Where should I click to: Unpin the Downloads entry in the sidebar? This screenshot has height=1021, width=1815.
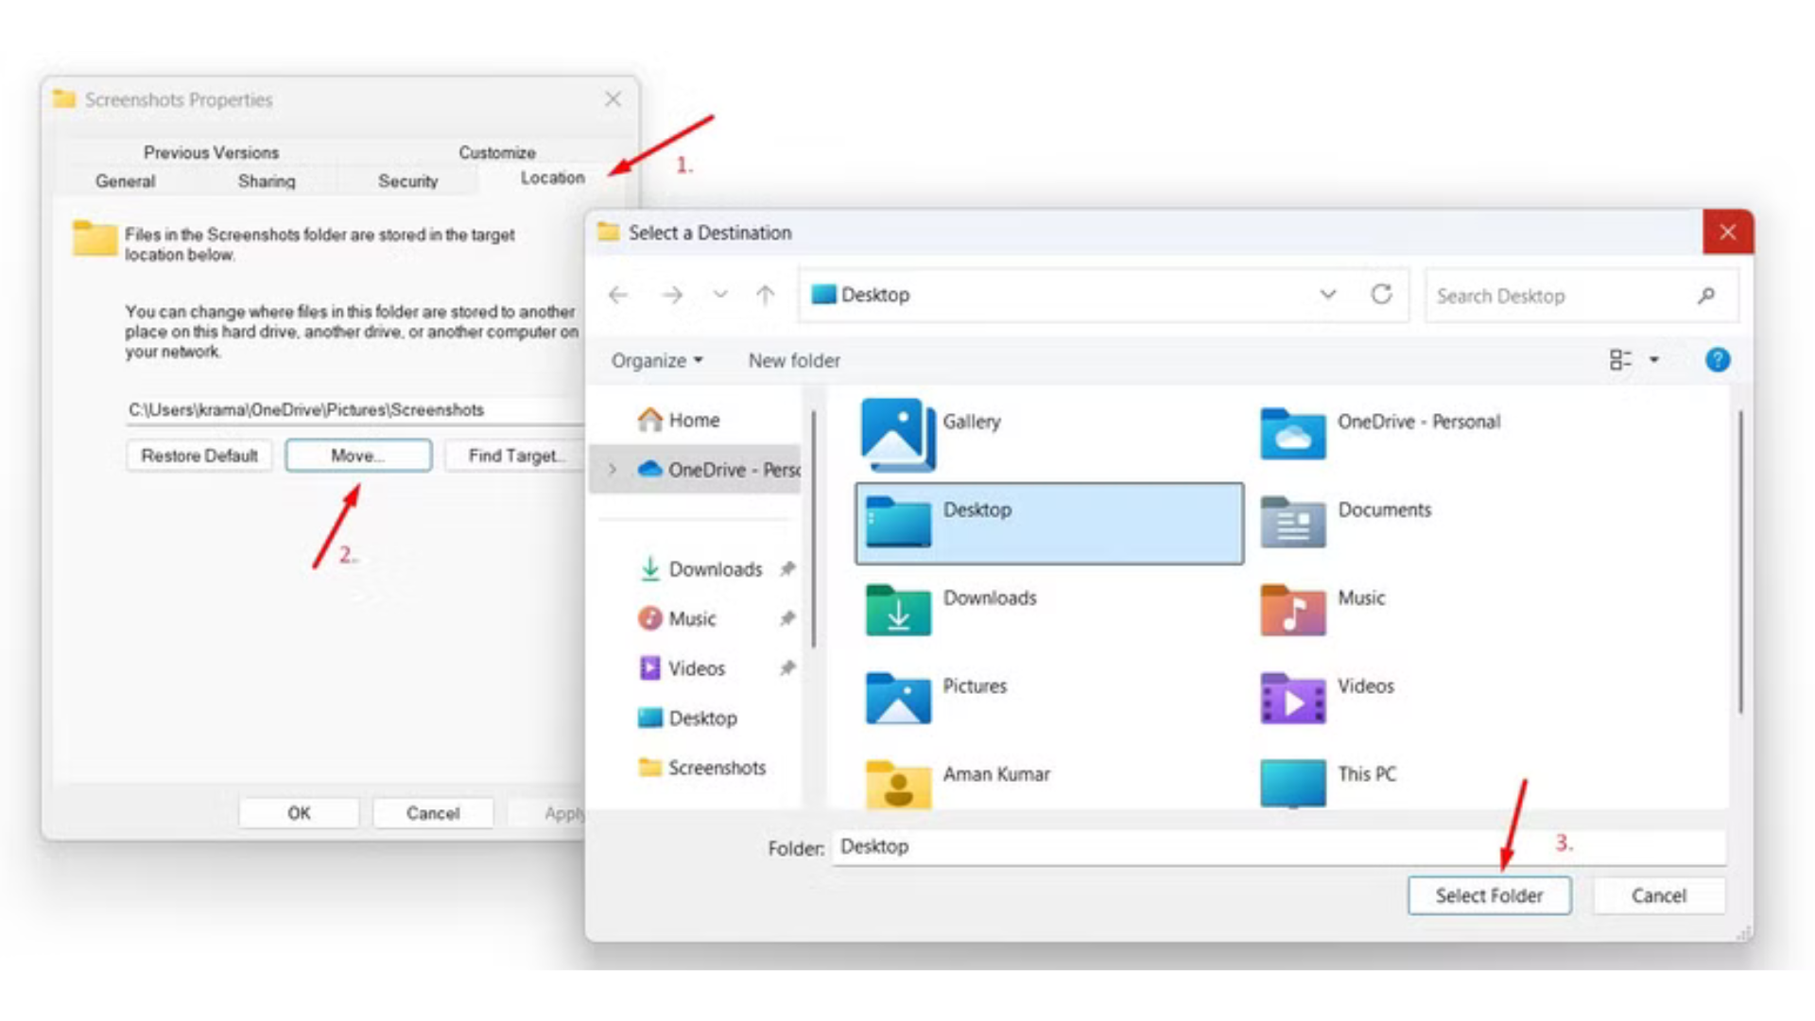click(786, 569)
